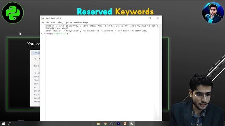The width and height of the screenshot is (225, 126).
Task: Maximize the IDLE Shell window
Action: [150, 18]
